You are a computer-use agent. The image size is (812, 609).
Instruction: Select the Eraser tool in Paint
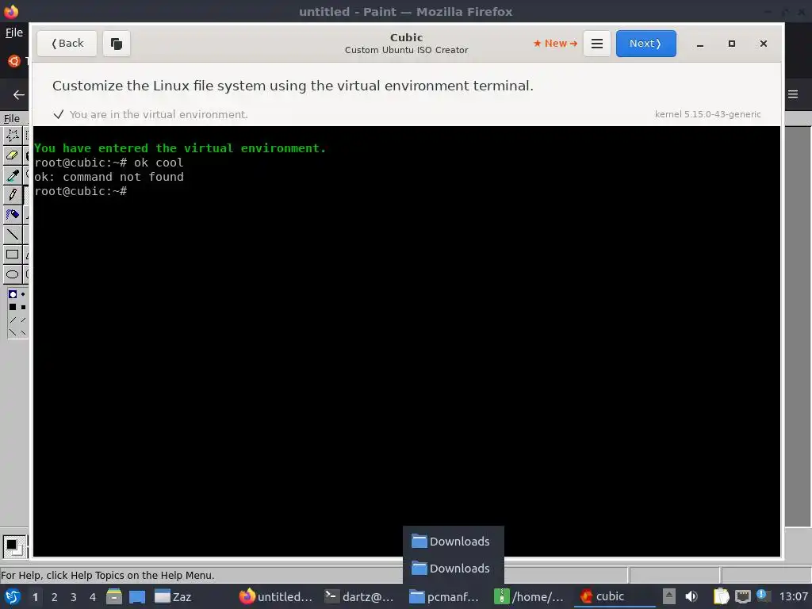pyautogui.click(x=13, y=155)
